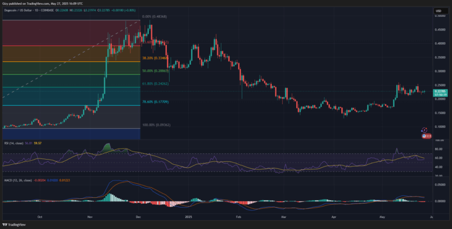The image size is (452, 229).
Task: Click the Oct label on time axis
Action: 40,216
